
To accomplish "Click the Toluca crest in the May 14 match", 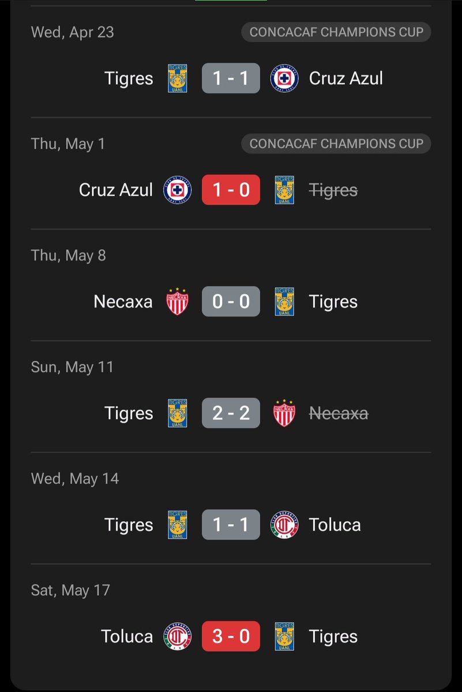I will (x=284, y=525).
